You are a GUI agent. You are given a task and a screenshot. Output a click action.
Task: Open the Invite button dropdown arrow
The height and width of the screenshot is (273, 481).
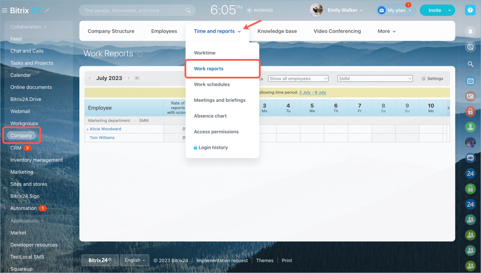click(450, 11)
